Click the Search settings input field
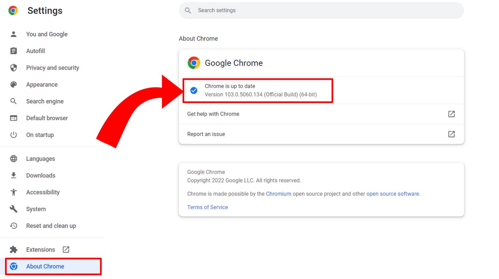The height and width of the screenshot is (279, 499). [321, 10]
